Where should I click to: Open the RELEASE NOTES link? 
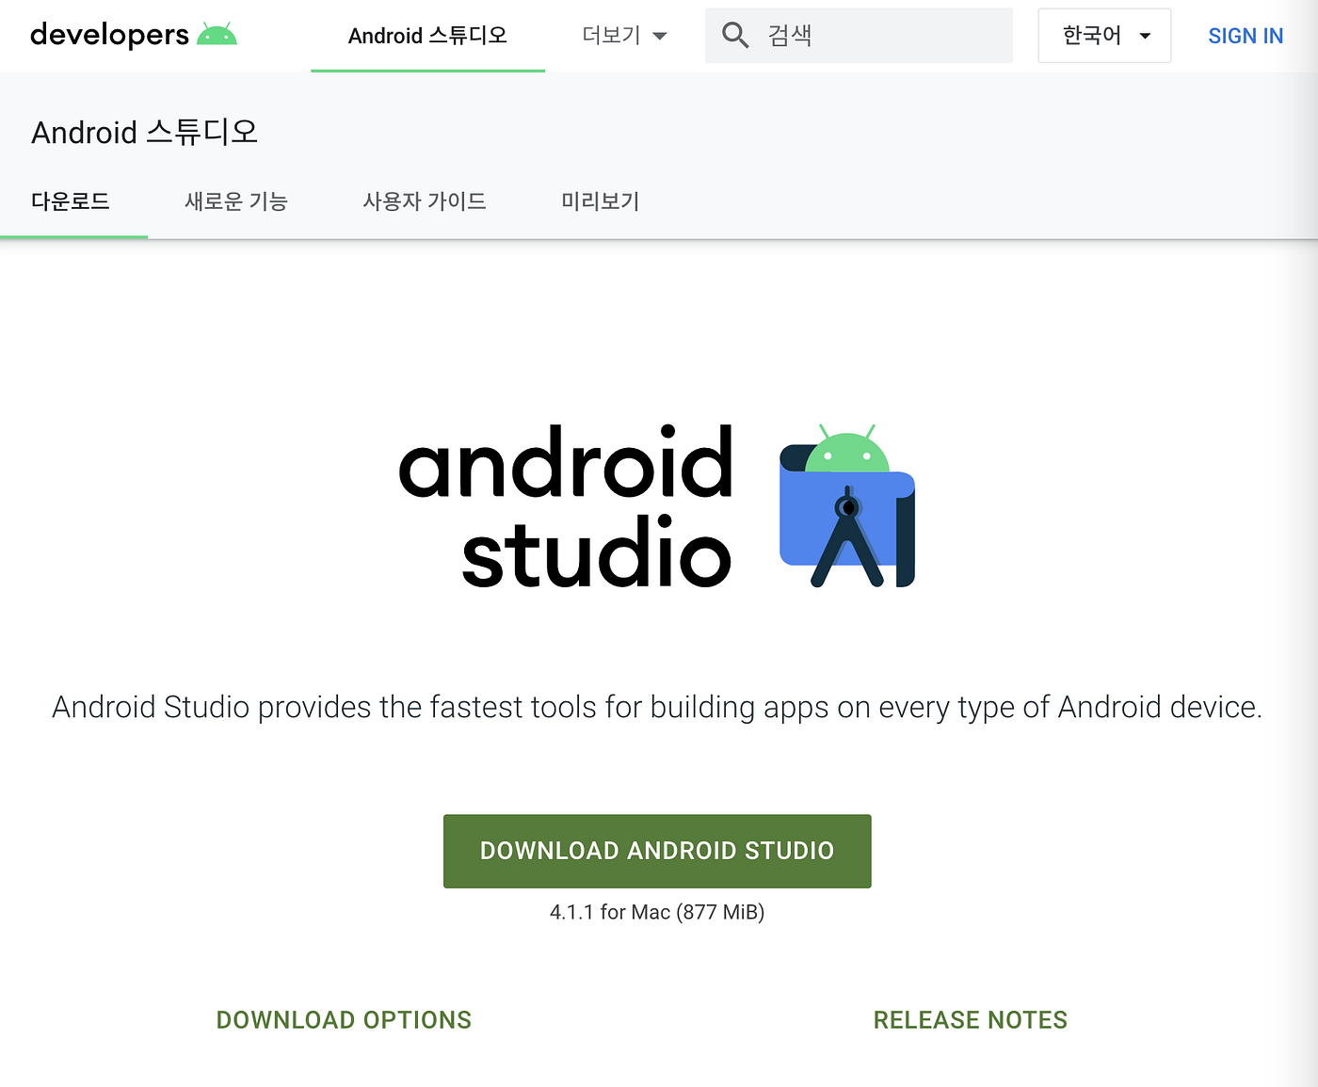tap(971, 1020)
